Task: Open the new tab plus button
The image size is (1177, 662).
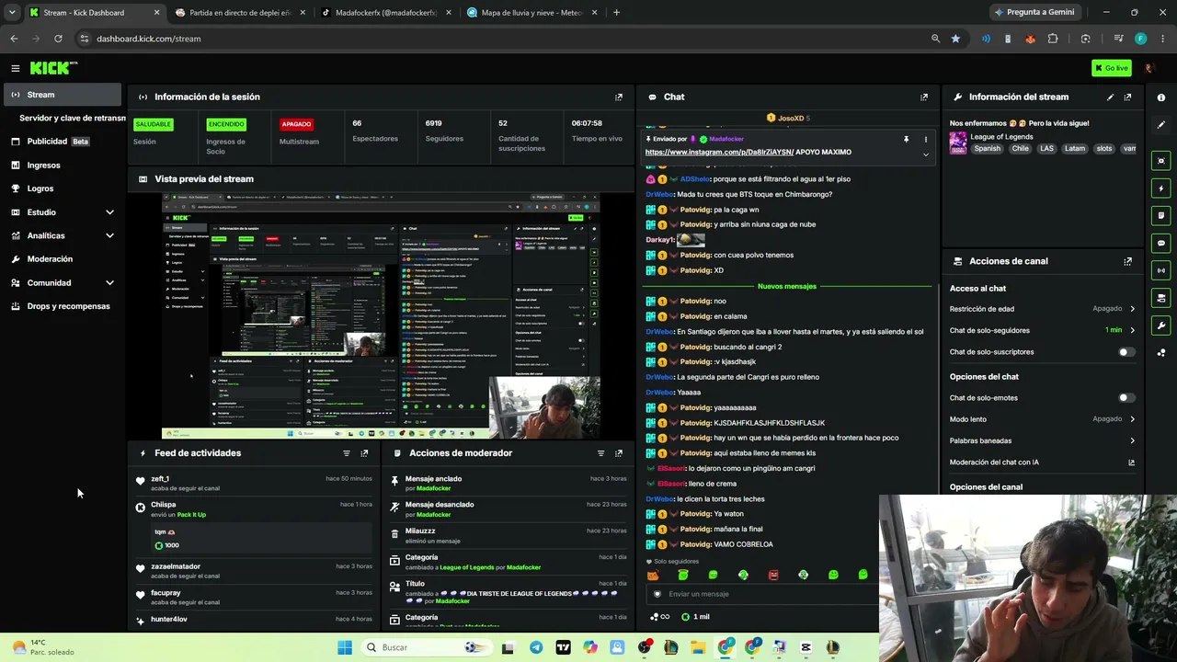Action: click(x=616, y=13)
